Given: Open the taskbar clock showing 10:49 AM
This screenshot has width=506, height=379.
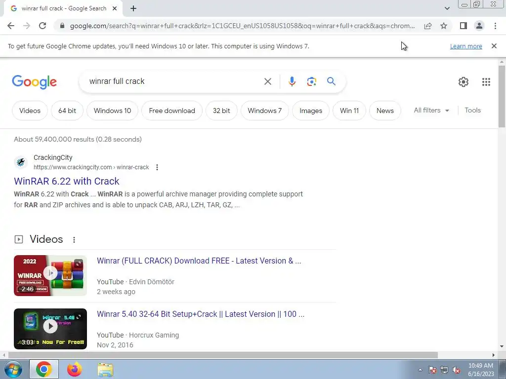Looking at the screenshot, I should 481,370.
